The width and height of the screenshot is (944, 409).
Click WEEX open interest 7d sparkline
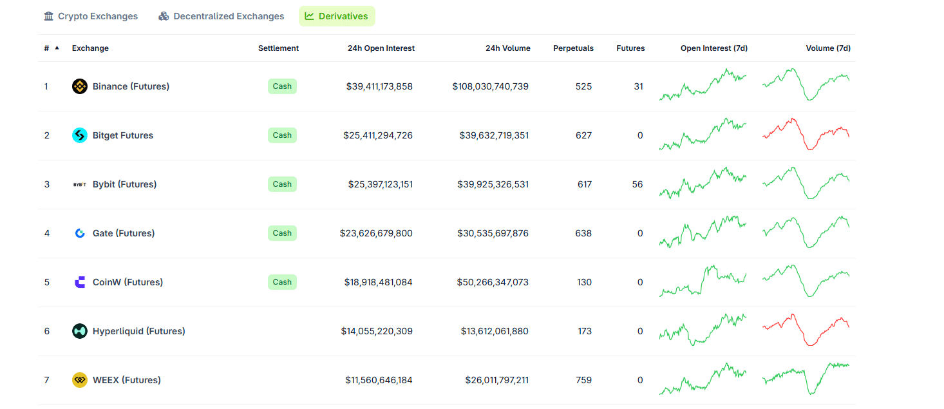pyautogui.click(x=703, y=379)
